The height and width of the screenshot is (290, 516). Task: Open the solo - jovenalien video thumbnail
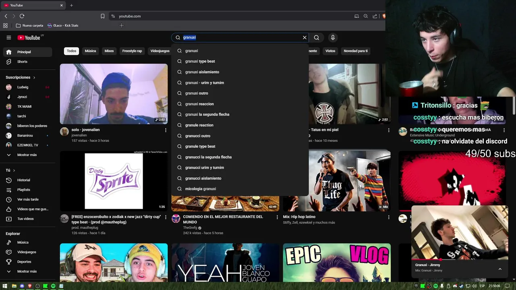[x=114, y=94]
